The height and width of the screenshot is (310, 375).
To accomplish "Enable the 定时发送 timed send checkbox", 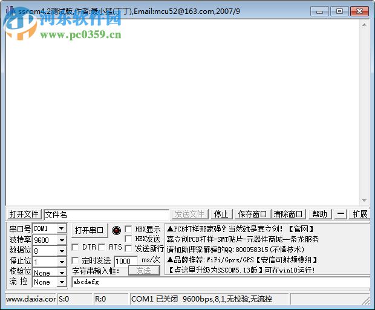I will pos(75,260).
